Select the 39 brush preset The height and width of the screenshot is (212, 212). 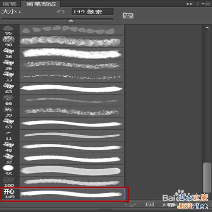coord(62,112)
